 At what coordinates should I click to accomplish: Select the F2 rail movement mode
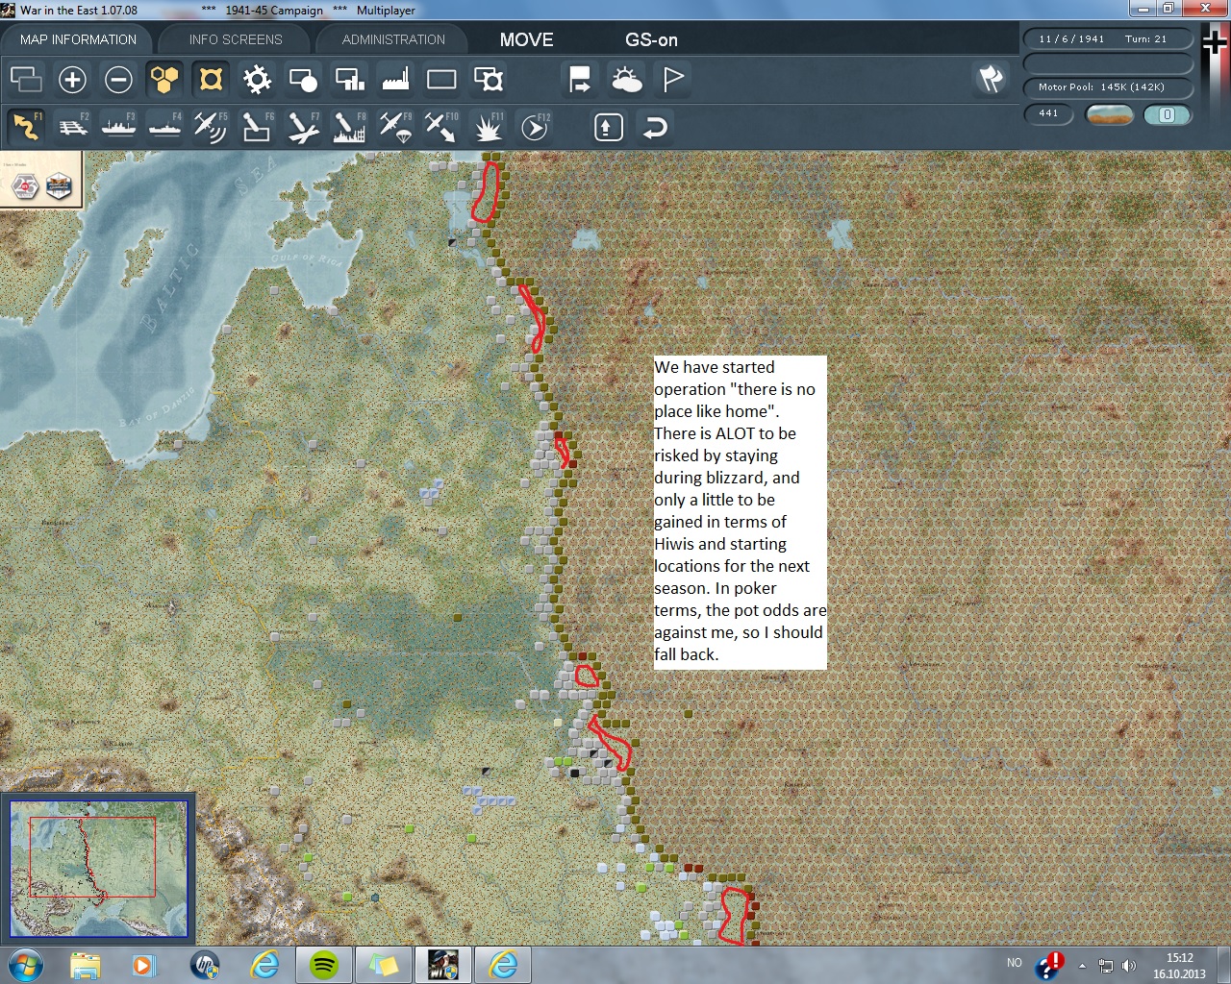coord(73,127)
